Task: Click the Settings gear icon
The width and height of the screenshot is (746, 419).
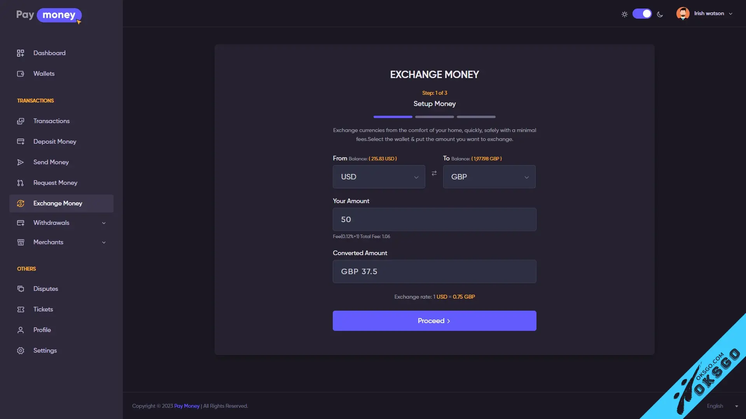Action: [21, 351]
